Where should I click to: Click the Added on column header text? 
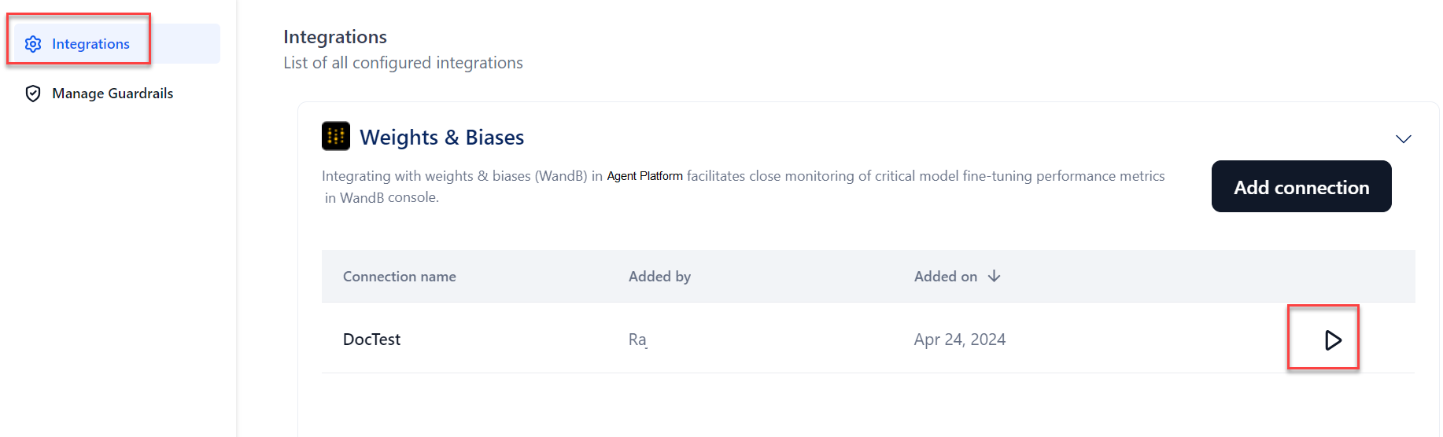[x=945, y=277]
